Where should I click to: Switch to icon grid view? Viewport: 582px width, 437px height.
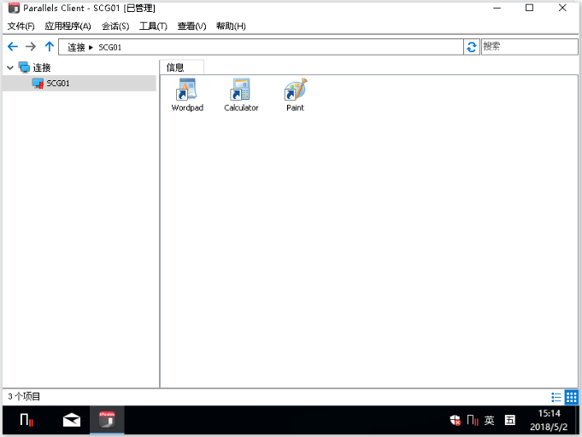(x=571, y=397)
